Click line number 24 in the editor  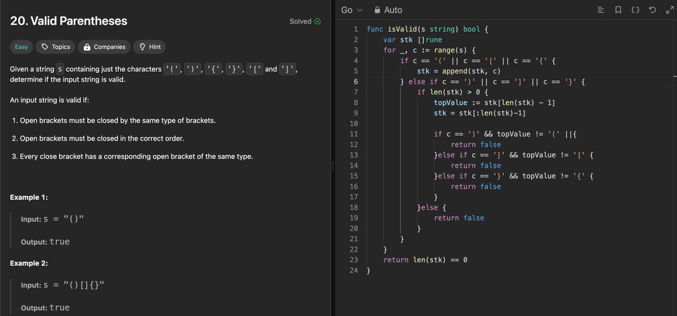point(354,270)
